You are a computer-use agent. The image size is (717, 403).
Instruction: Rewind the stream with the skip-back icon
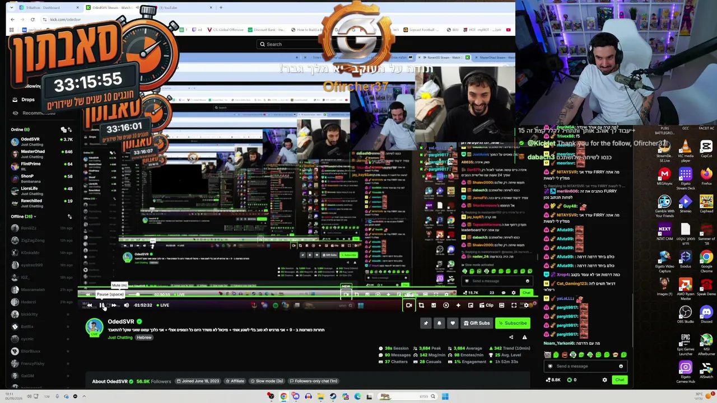tap(89, 305)
